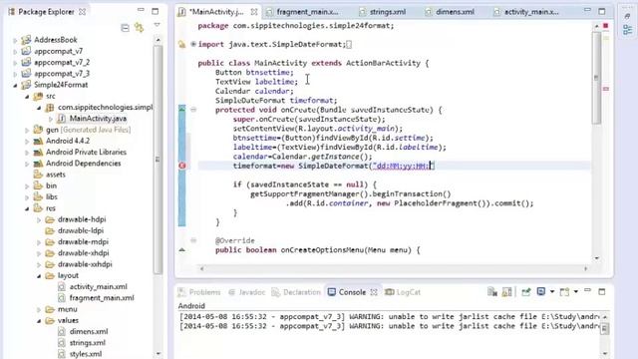Collapse the src folder
The width and height of the screenshot is (638, 359).
pyautogui.click(x=27, y=97)
